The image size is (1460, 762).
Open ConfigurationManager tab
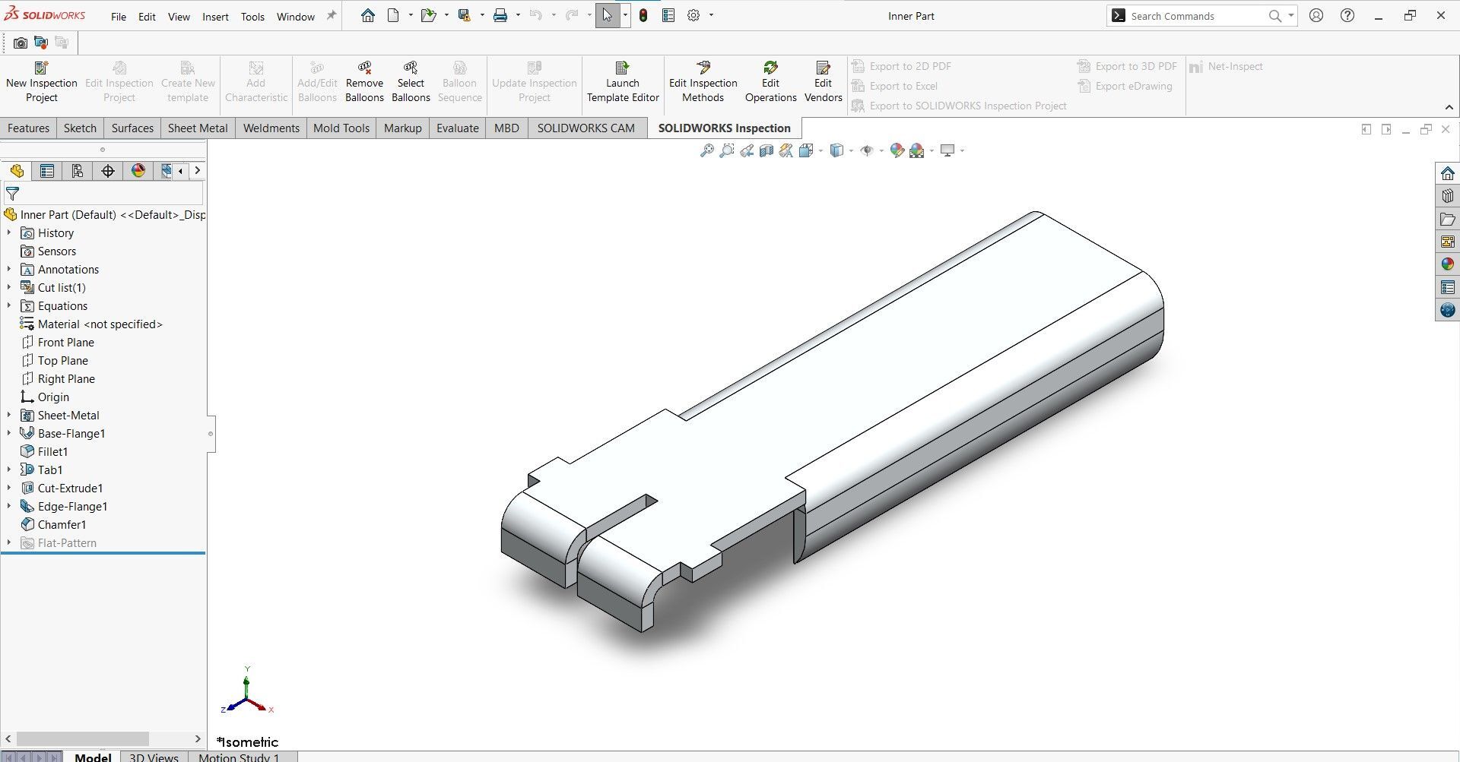tap(78, 171)
